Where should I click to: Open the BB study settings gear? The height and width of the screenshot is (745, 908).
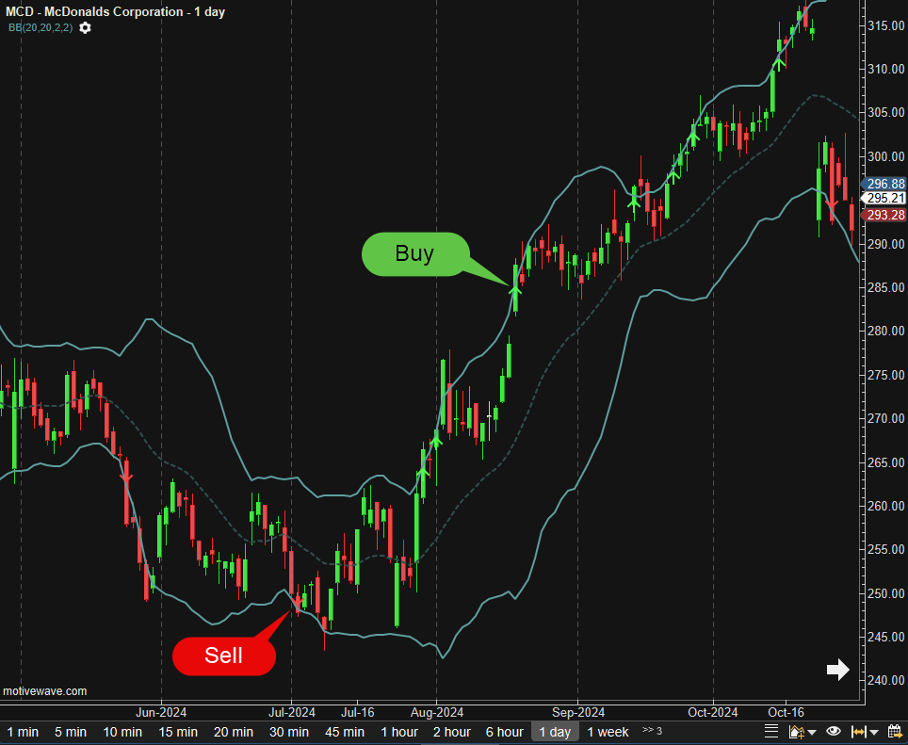pyautogui.click(x=86, y=28)
